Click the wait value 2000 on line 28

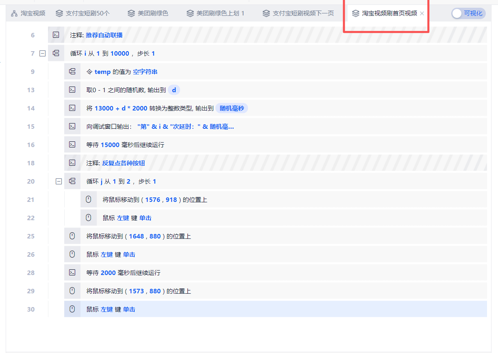click(108, 273)
